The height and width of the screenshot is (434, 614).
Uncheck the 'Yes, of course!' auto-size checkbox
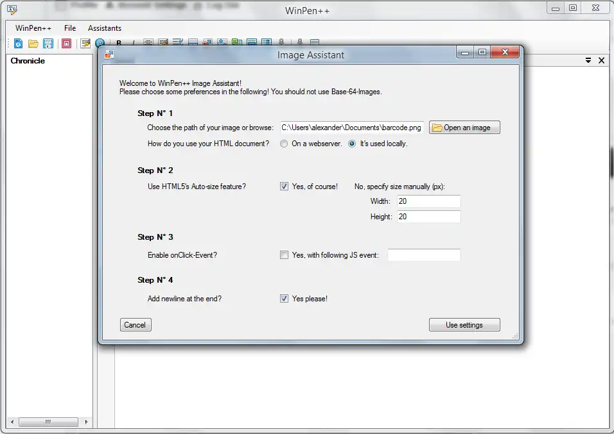(x=285, y=187)
